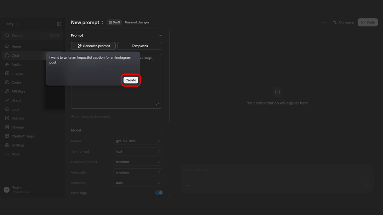This screenshot has width=383, height=215.
Task: Open the three-dots options menu near Compare
Action: coord(324,22)
